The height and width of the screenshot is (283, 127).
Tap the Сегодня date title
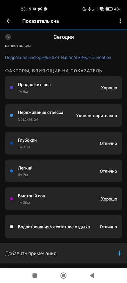coord(63,37)
